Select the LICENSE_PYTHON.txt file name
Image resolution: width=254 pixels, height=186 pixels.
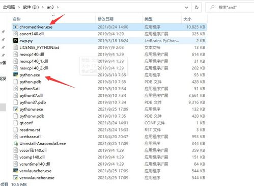pos(39,47)
